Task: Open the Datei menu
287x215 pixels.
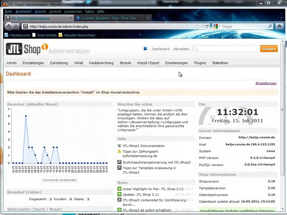Action: click(8, 11)
